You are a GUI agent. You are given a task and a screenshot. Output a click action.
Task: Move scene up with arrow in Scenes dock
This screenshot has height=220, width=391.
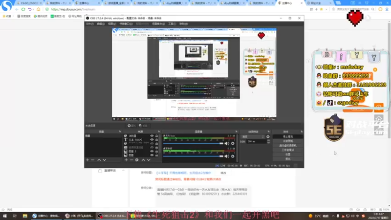[99, 160]
